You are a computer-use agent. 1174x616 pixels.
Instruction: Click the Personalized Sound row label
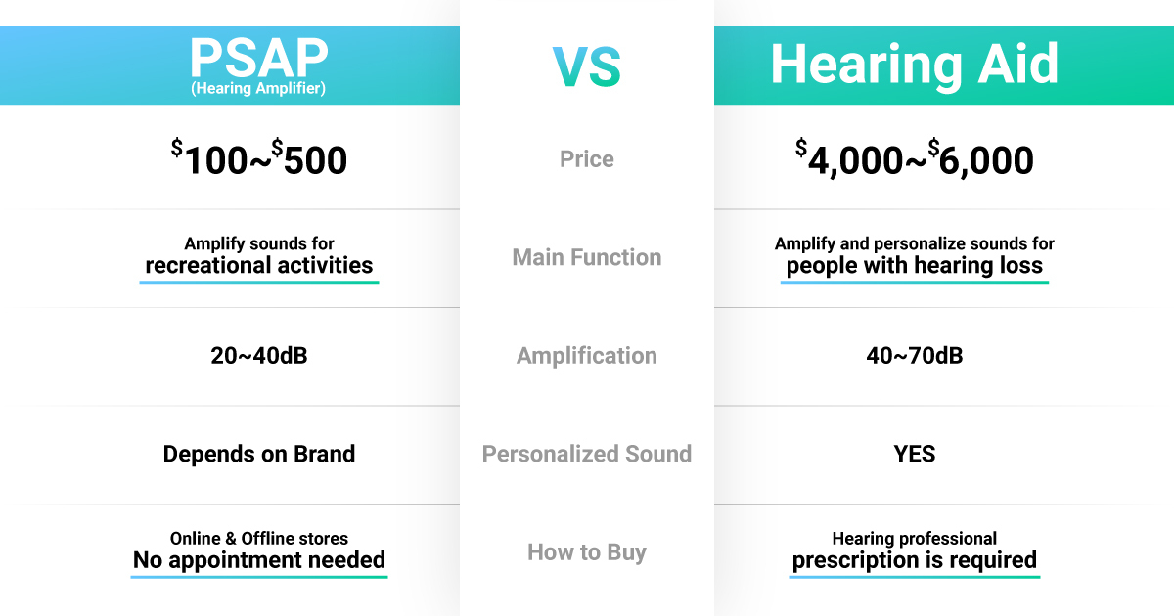point(587,454)
